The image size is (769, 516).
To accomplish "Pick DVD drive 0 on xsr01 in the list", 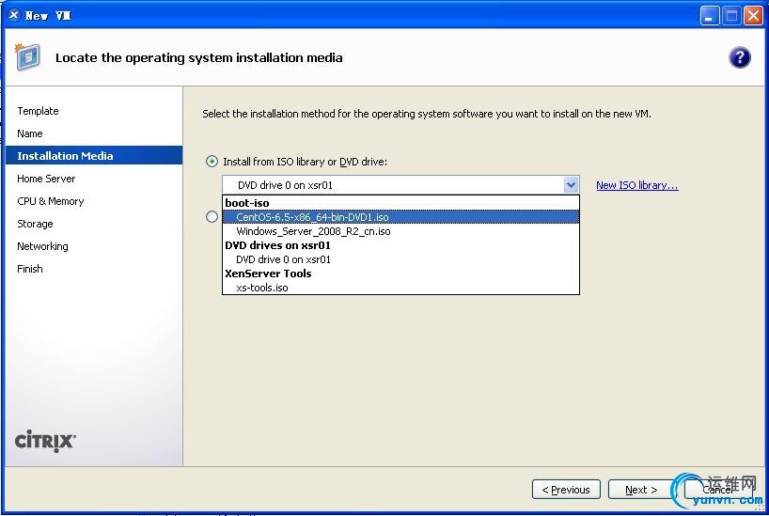I will (x=400, y=259).
